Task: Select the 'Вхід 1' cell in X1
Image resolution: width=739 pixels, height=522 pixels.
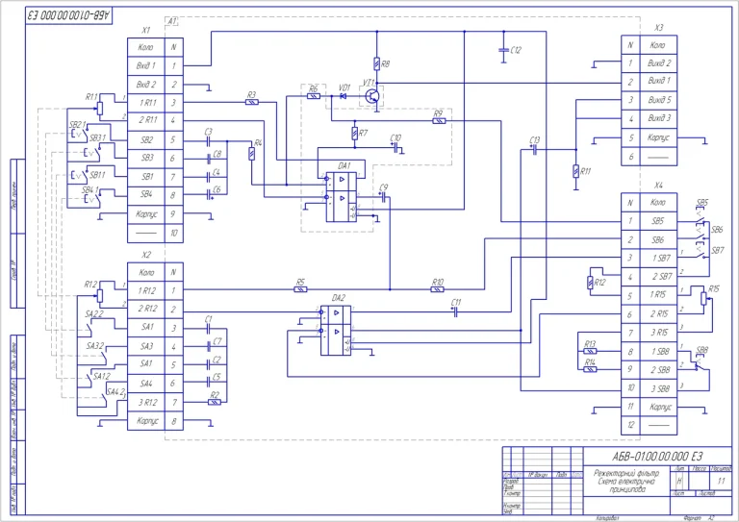Action: coord(146,65)
